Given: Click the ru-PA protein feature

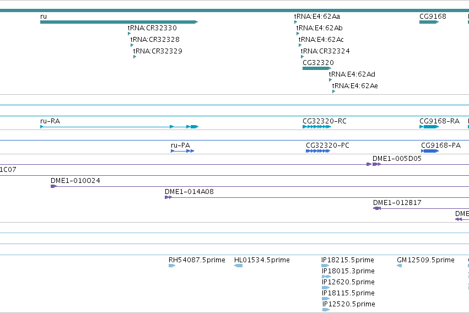Looking at the screenshot, I should pos(182,151).
